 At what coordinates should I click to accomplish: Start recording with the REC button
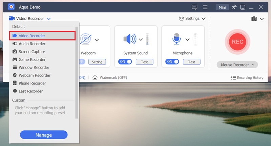tap(237, 41)
